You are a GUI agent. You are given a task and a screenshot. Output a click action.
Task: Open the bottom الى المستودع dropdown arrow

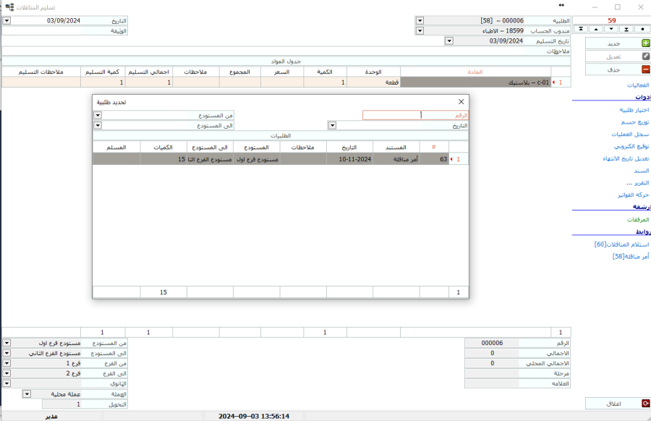coord(7,353)
